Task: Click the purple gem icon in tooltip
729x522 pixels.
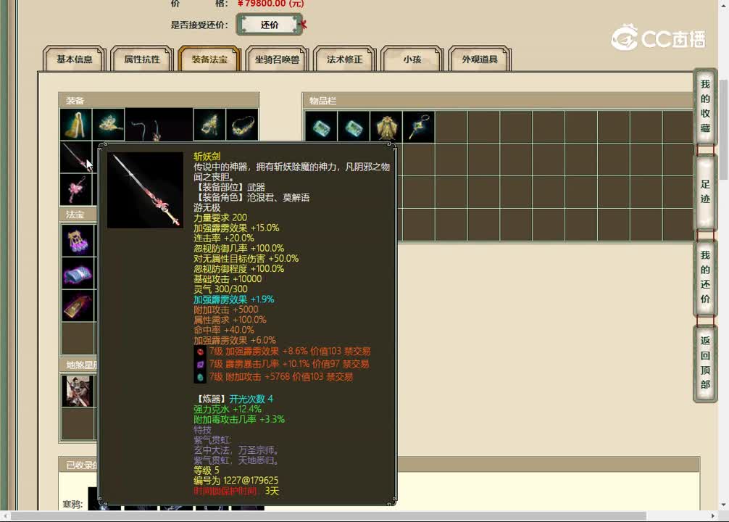Action: coord(200,364)
